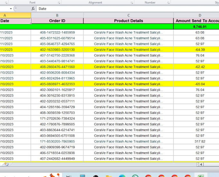
Task: Select product details for order 402-1633985-3205130
Action: (129, 50)
